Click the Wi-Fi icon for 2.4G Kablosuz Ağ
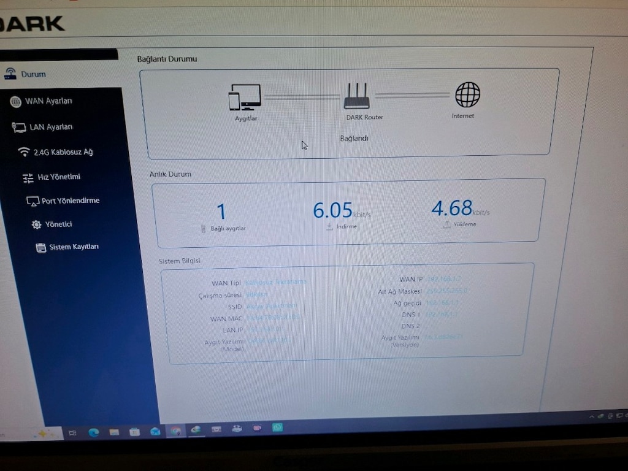The width and height of the screenshot is (628, 471). pos(24,152)
